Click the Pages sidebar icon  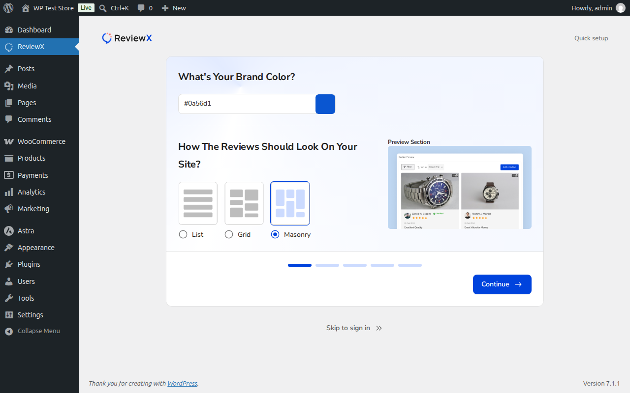coord(9,103)
